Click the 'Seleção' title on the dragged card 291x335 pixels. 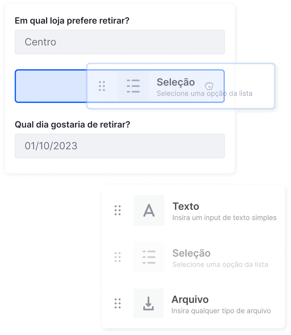click(x=176, y=82)
